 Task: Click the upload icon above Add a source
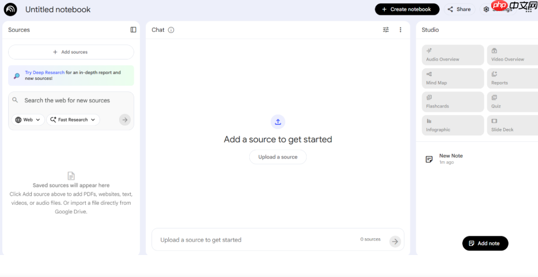click(x=278, y=121)
